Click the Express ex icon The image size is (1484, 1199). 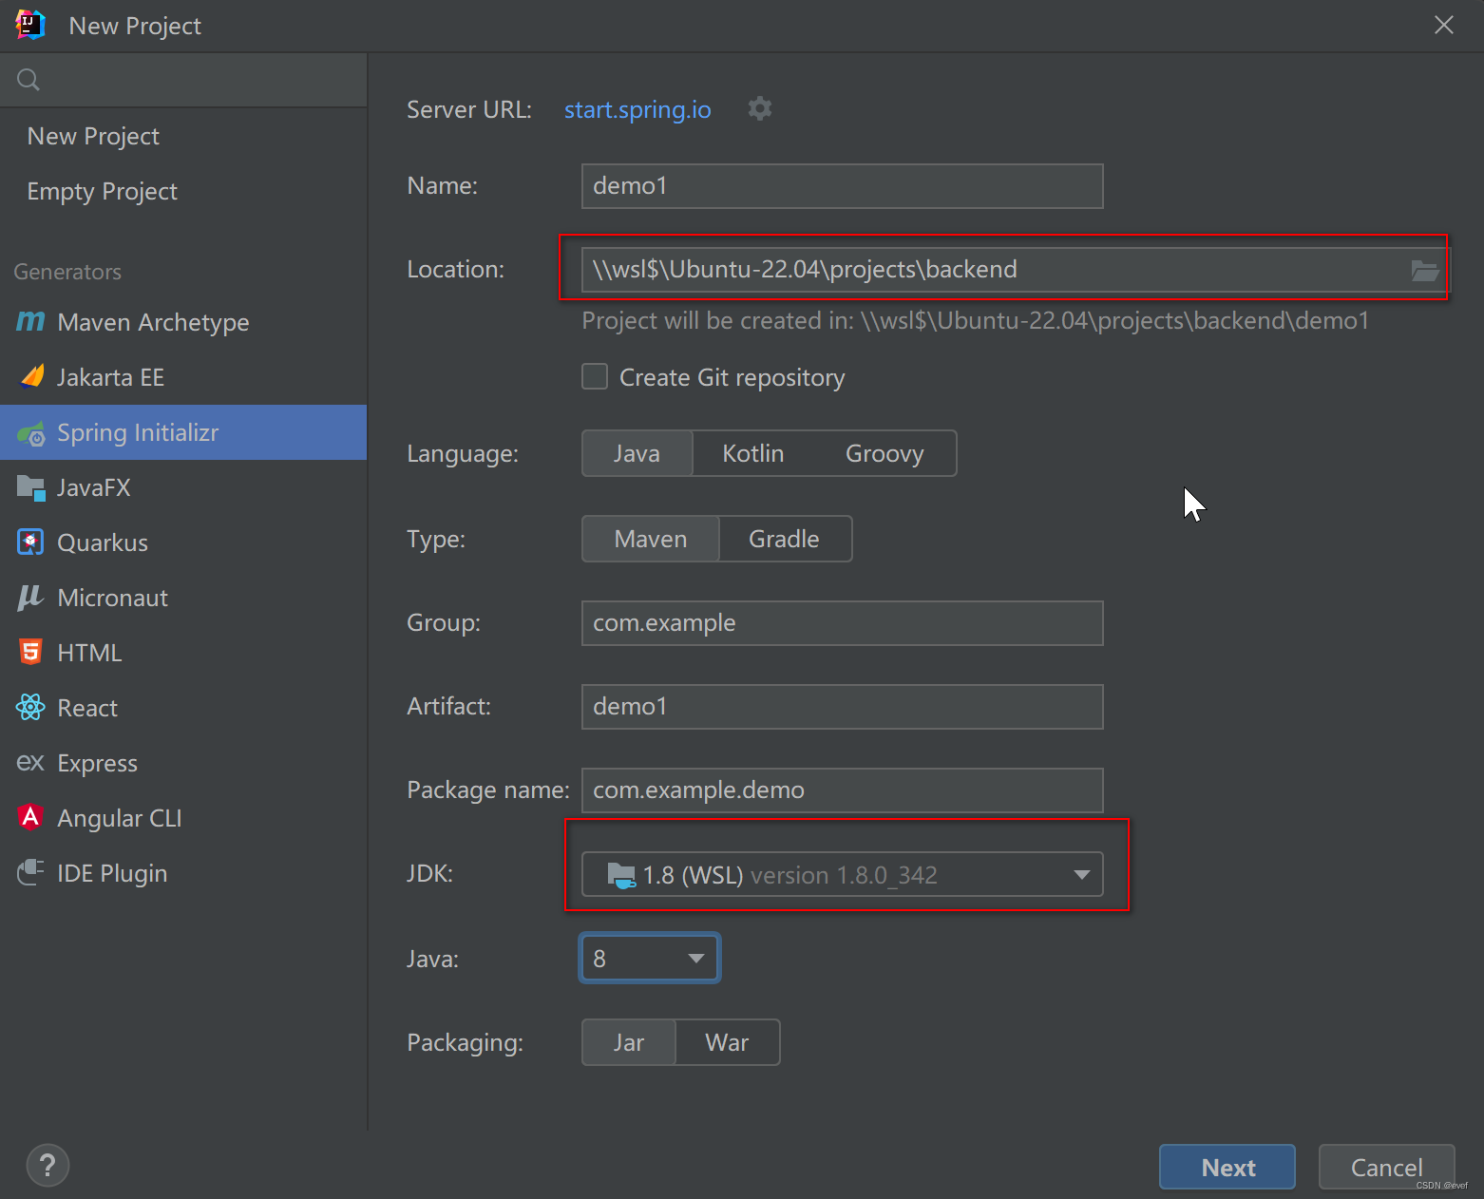pos(30,763)
